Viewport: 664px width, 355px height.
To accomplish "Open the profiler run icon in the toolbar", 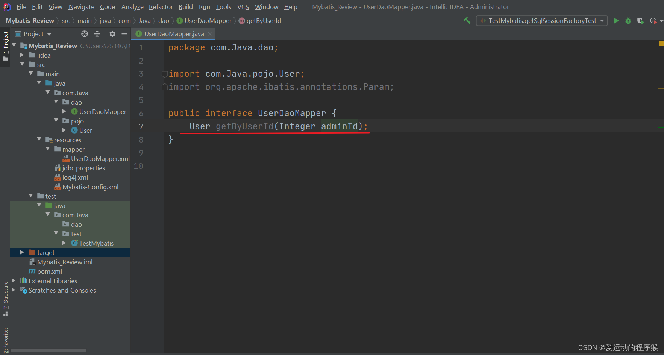I will point(653,21).
